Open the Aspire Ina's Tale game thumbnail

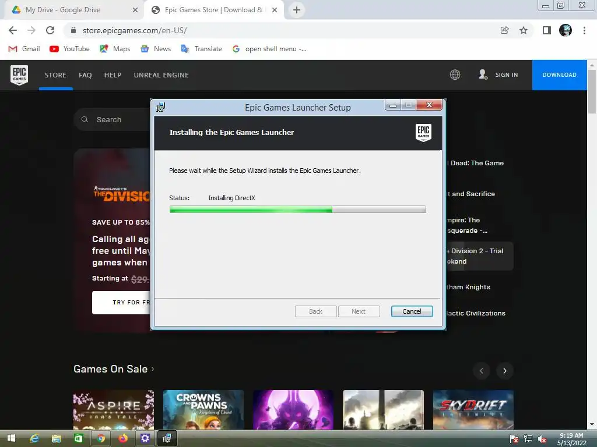[x=114, y=410]
